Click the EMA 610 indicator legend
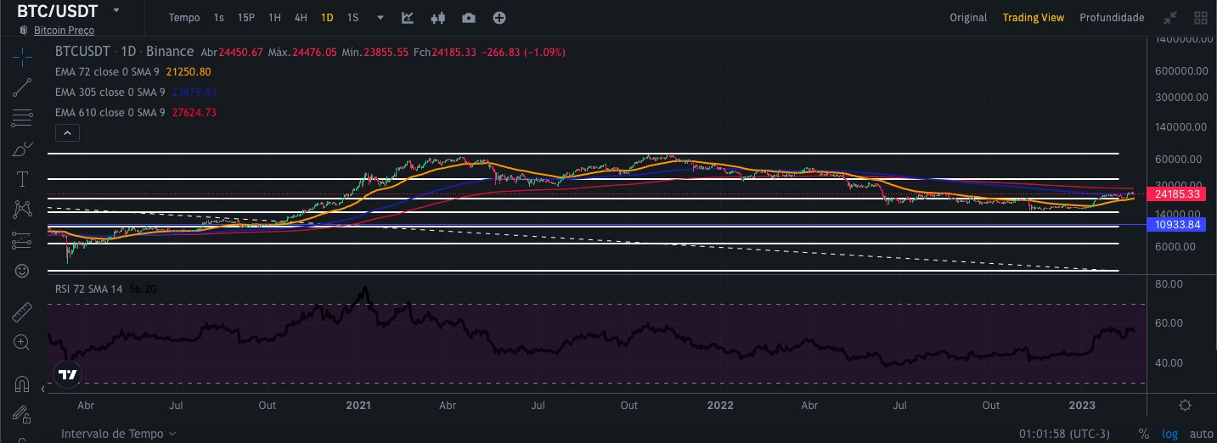 (110, 113)
